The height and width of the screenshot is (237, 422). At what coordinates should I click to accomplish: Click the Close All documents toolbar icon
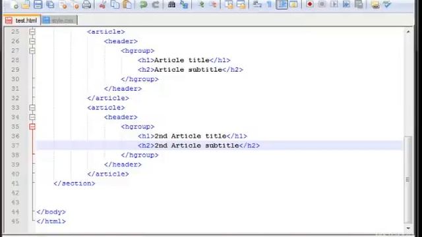click(x=75, y=5)
